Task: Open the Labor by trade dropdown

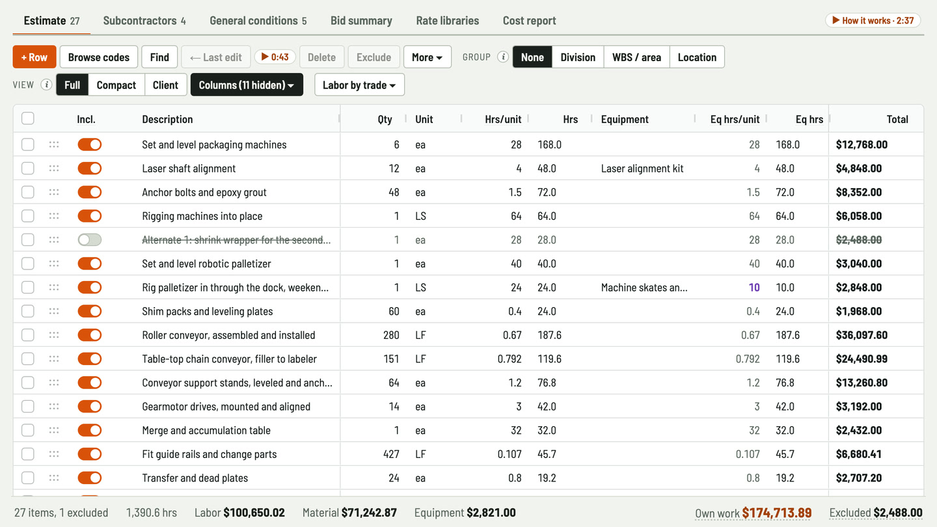Action: pyautogui.click(x=359, y=85)
